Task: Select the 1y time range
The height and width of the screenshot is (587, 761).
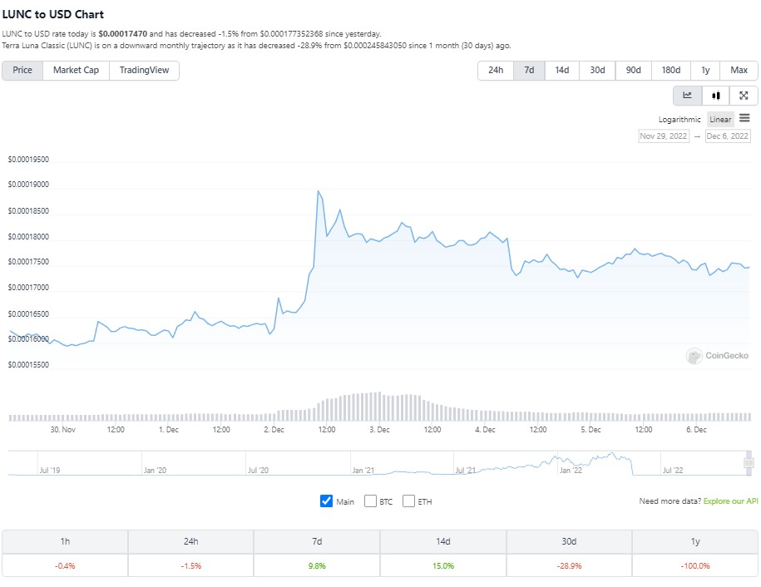Action: [705, 71]
